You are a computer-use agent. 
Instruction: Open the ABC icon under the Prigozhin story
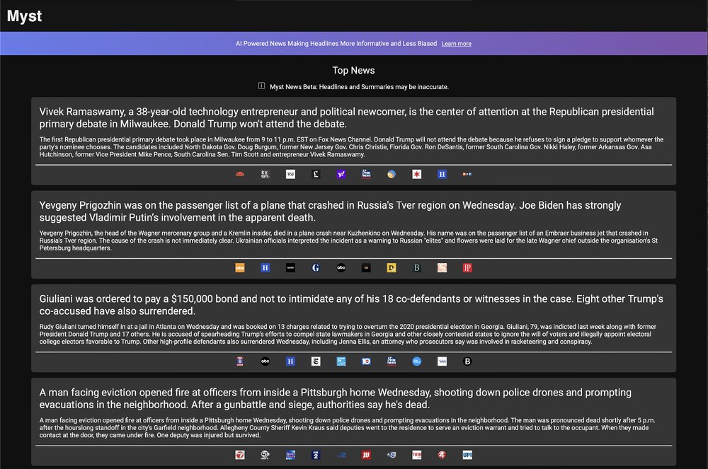coord(341,268)
